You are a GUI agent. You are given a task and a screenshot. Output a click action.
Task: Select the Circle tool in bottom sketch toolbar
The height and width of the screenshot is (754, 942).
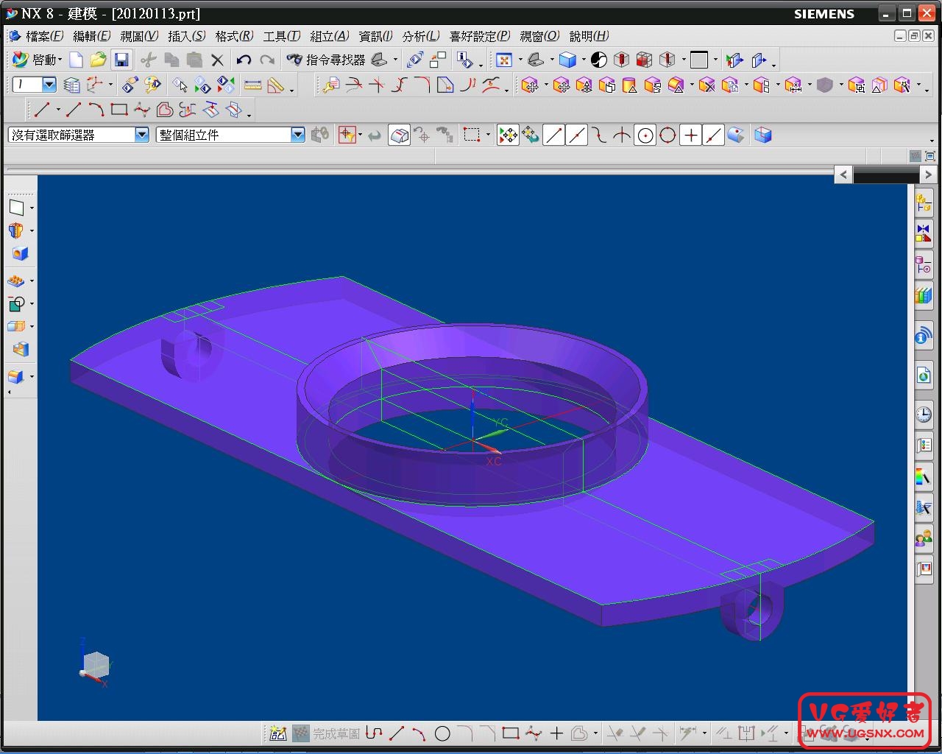tap(442, 733)
